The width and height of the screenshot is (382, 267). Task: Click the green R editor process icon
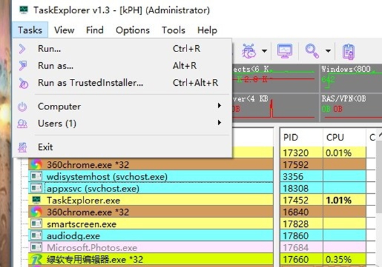pyautogui.click(x=36, y=259)
